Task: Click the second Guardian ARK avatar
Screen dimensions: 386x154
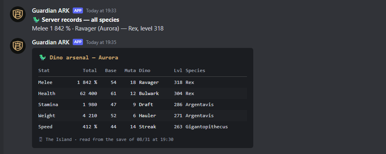Action: click(x=18, y=46)
